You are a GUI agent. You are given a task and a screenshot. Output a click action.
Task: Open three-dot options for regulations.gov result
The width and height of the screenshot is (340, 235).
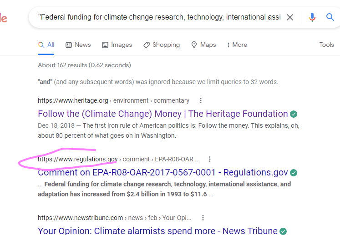point(209,159)
